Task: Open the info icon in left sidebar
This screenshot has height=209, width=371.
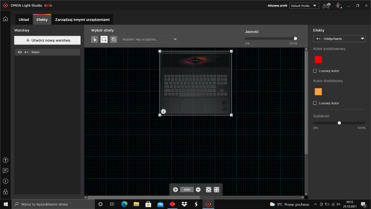Action: pyautogui.click(x=6, y=181)
